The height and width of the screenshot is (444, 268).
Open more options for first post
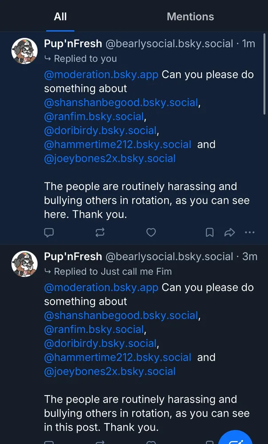coord(250,232)
